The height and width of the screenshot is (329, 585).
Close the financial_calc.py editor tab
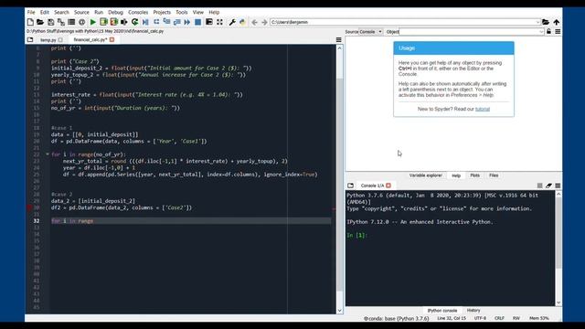pyautogui.click(x=112, y=39)
